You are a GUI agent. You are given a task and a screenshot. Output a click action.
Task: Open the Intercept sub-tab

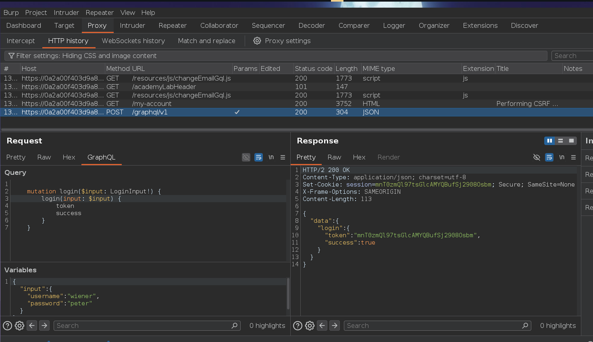[21, 41]
